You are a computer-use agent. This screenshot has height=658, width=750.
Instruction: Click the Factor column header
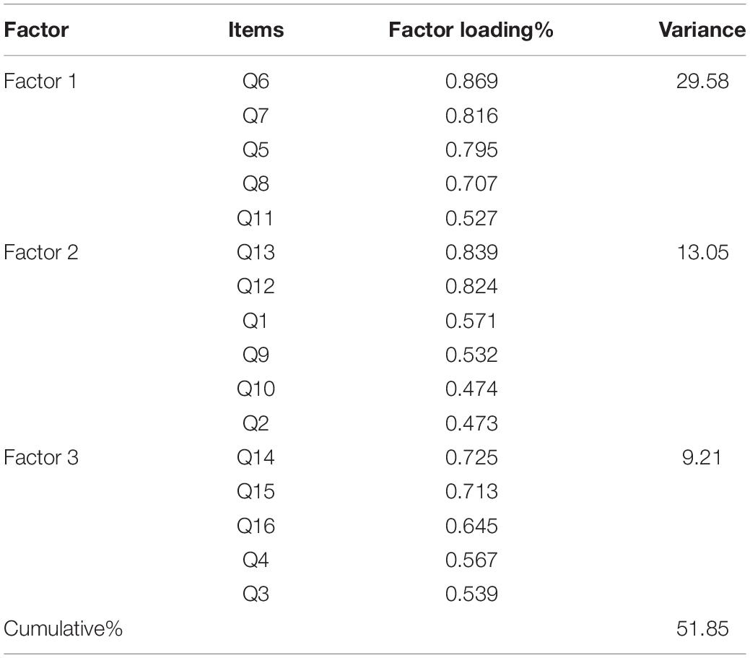[x=36, y=30]
